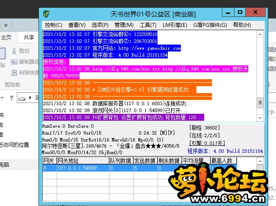The height and width of the screenshot is (206, 276).
Task: Click the [在线:2/2/0] status text
Action: (x=204, y=135)
